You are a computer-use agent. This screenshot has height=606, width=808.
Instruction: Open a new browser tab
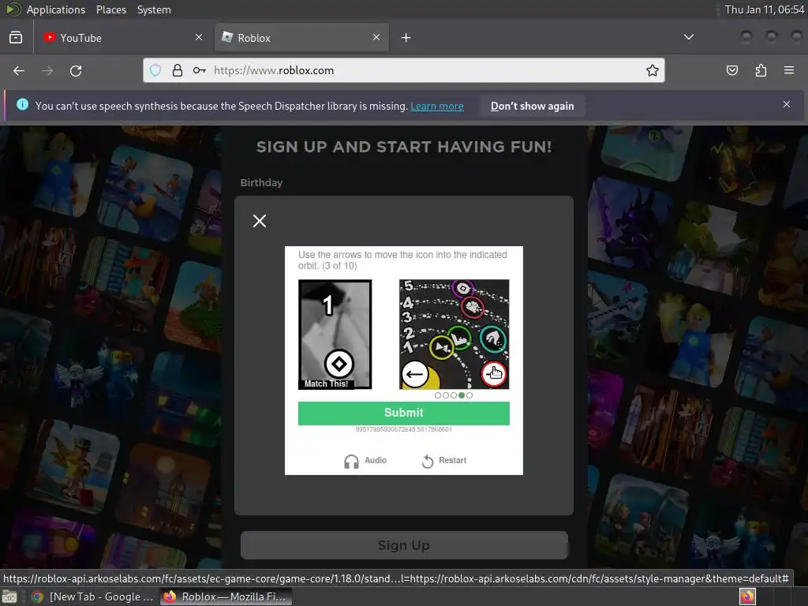point(406,38)
